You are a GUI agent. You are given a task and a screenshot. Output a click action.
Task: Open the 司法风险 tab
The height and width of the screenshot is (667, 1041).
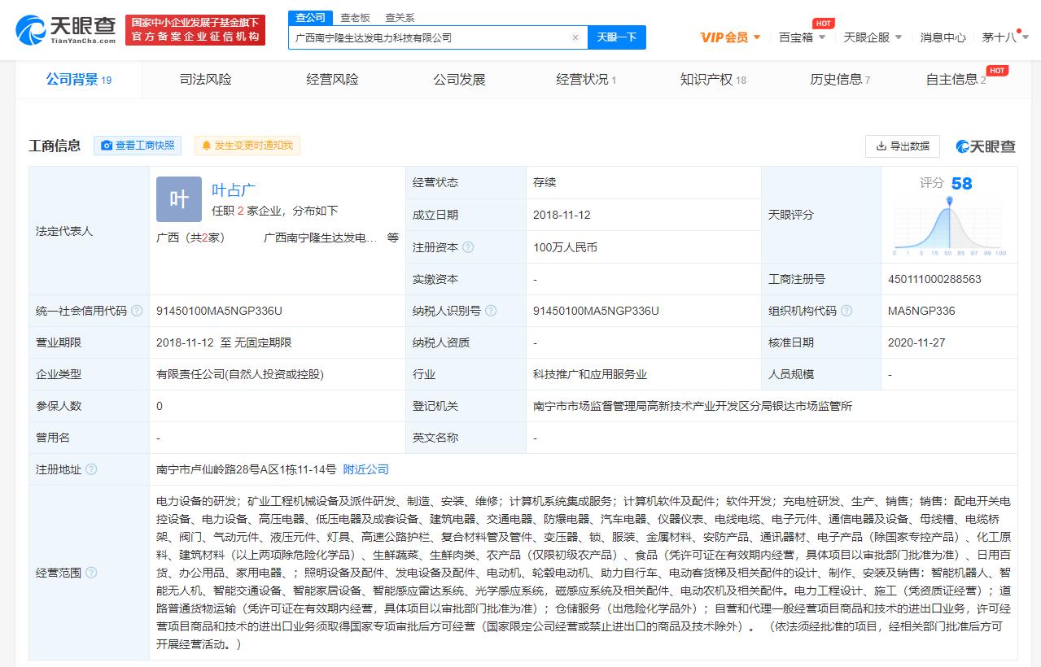click(x=204, y=79)
